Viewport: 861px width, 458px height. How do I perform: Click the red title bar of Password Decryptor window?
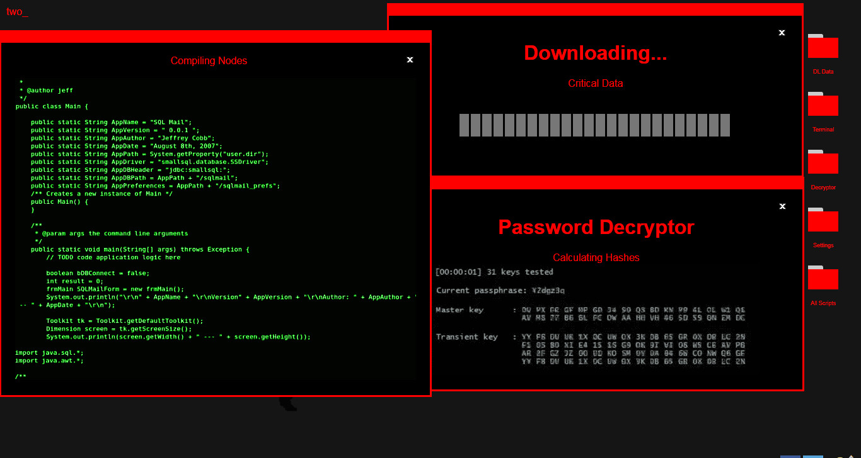pyautogui.click(x=618, y=183)
